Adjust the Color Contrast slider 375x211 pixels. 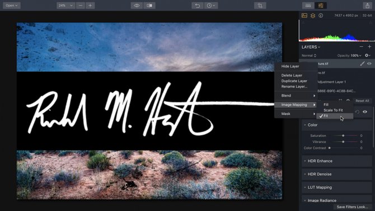pos(344,148)
